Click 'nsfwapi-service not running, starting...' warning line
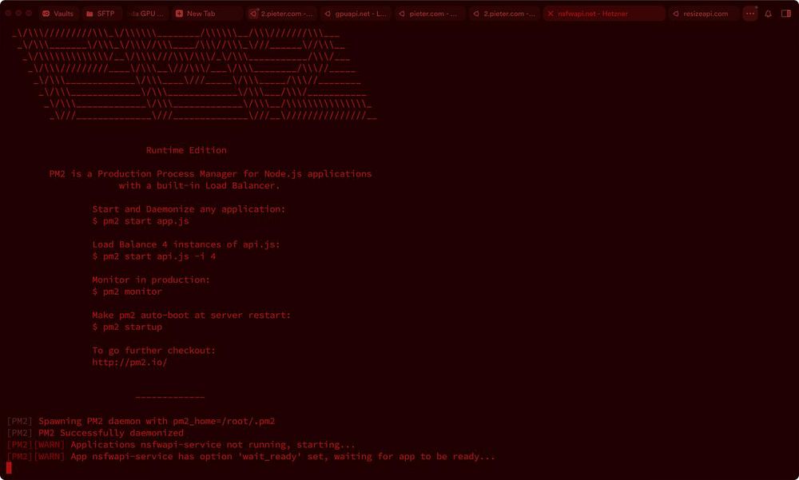The image size is (799, 480). (x=181, y=445)
